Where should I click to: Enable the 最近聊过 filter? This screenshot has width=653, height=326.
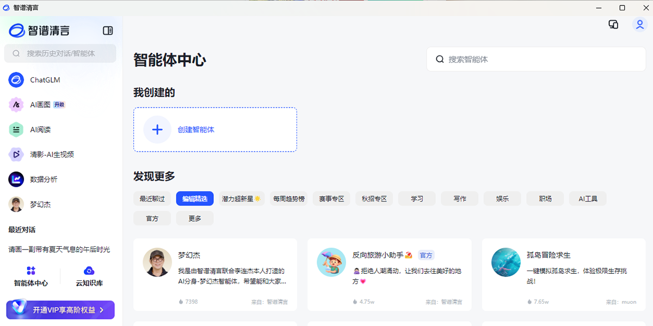pos(152,198)
